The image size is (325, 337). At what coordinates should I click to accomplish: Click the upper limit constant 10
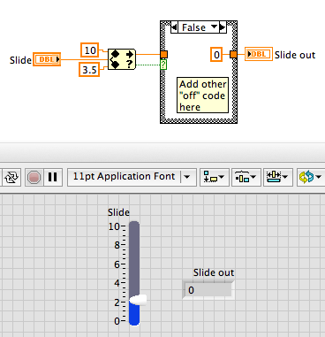[x=90, y=50]
